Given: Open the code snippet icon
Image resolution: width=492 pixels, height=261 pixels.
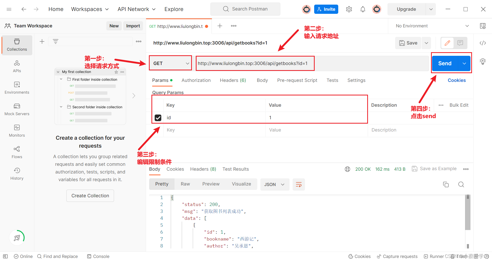Looking at the screenshot, I should pyautogui.click(x=483, y=43).
